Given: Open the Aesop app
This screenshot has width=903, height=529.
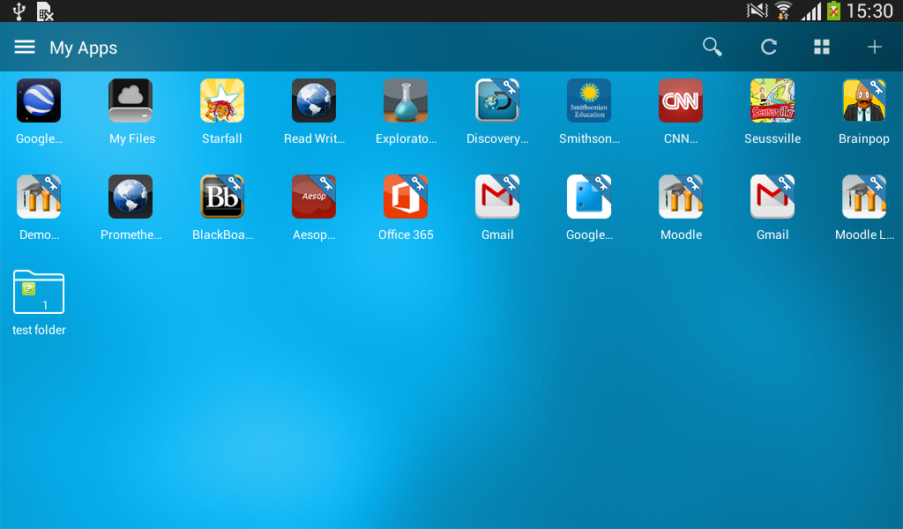Looking at the screenshot, I should click(314, 197).
